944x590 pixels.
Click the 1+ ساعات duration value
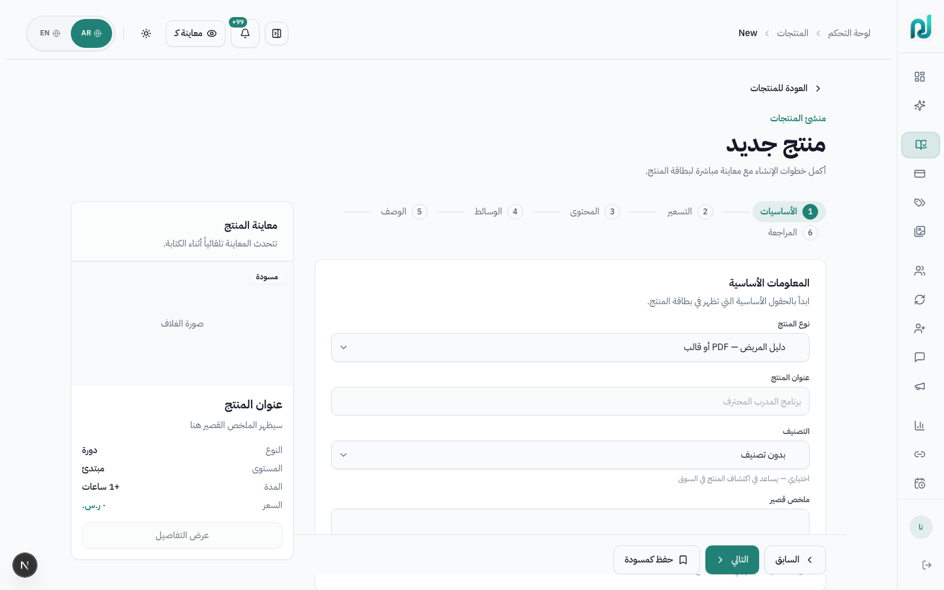coord(101,487)
